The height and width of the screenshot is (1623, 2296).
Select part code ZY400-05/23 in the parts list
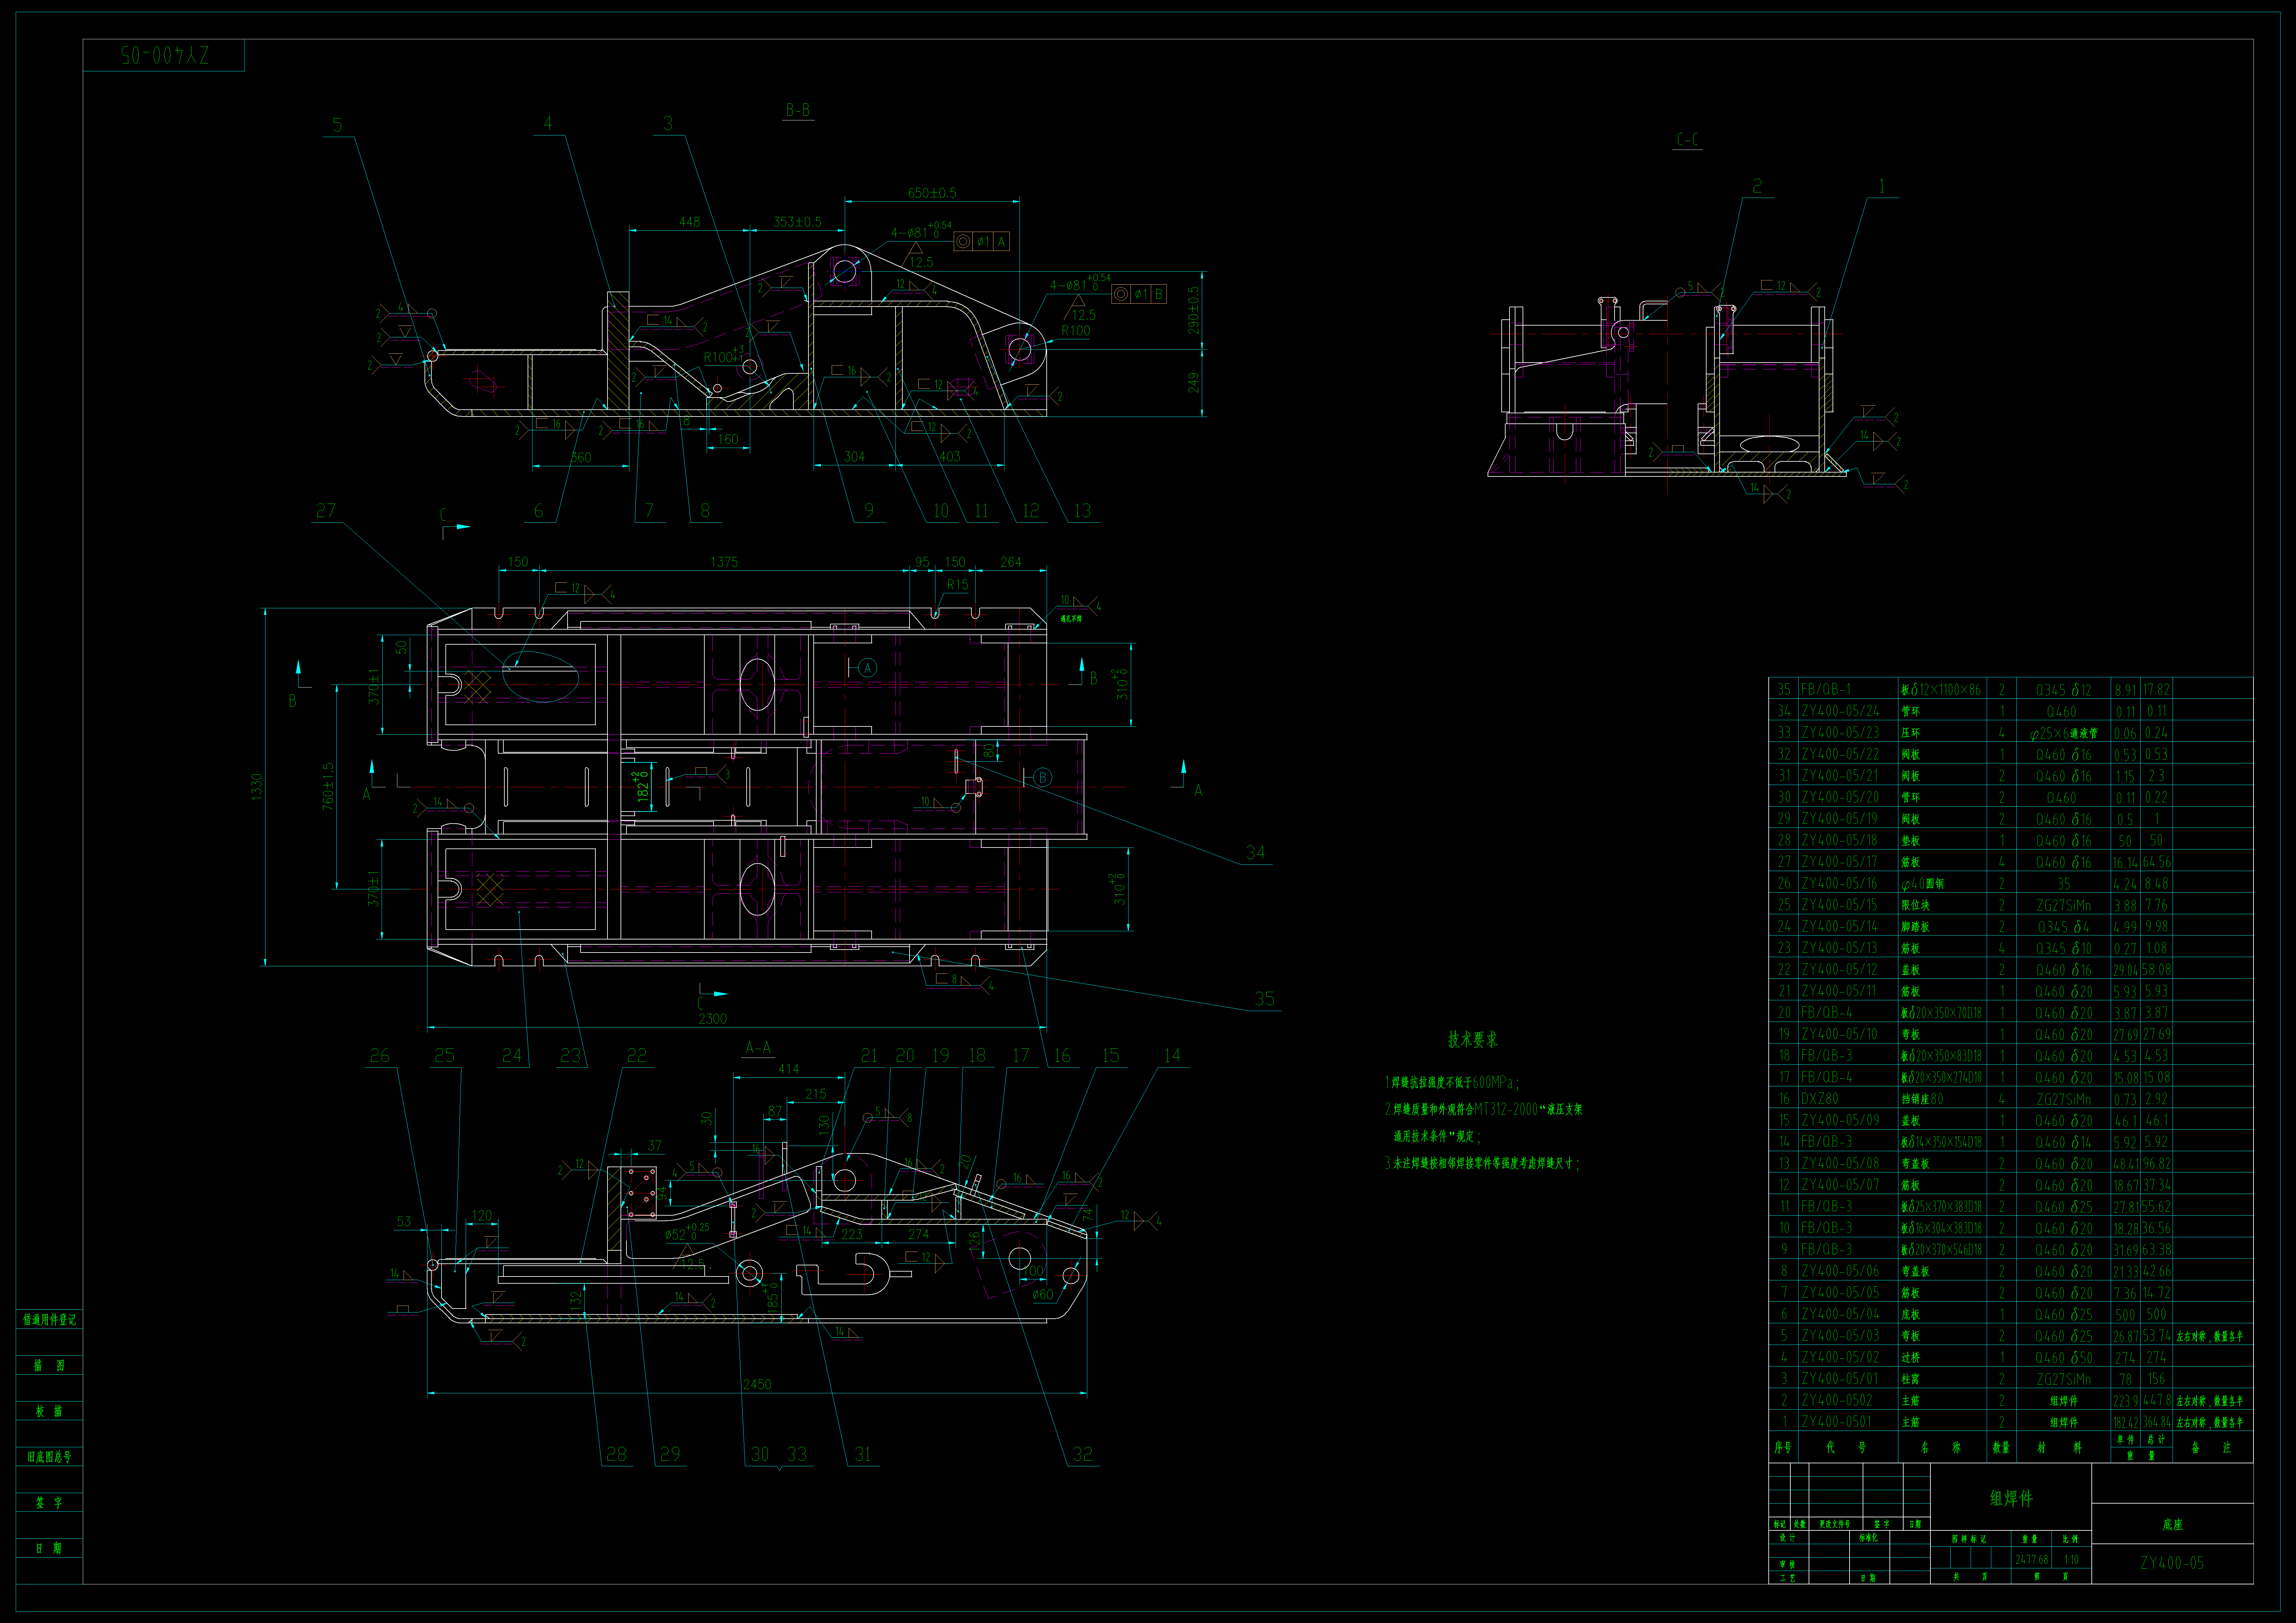click(1840, 733)
